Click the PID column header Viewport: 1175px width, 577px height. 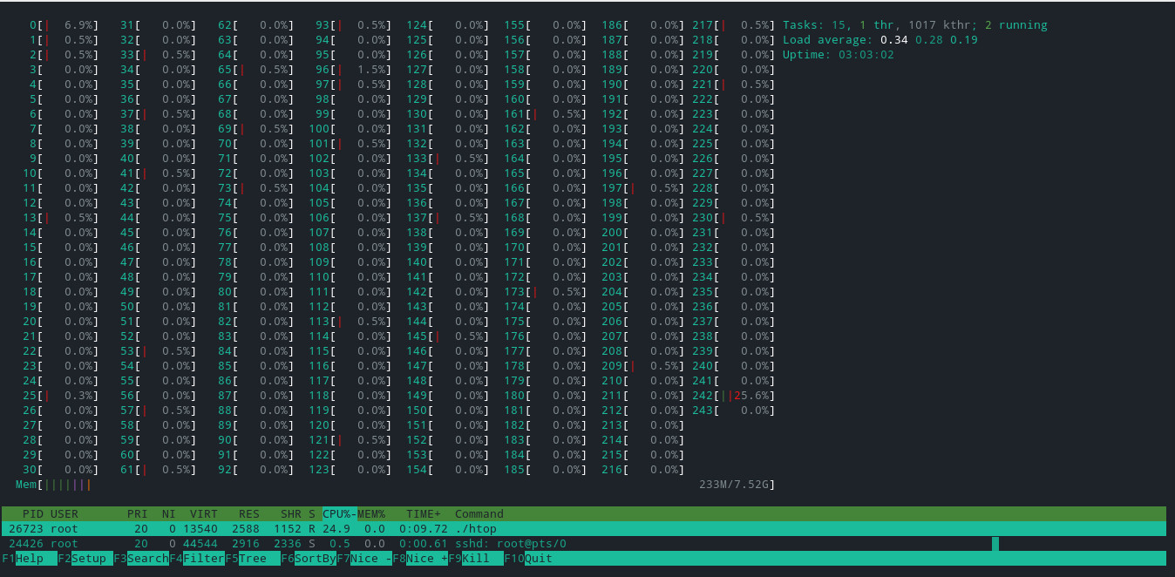32,514
